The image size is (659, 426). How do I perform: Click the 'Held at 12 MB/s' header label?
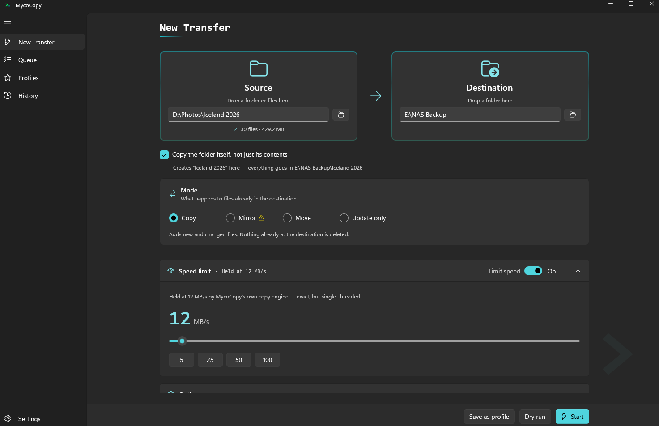tap(244, 271)
